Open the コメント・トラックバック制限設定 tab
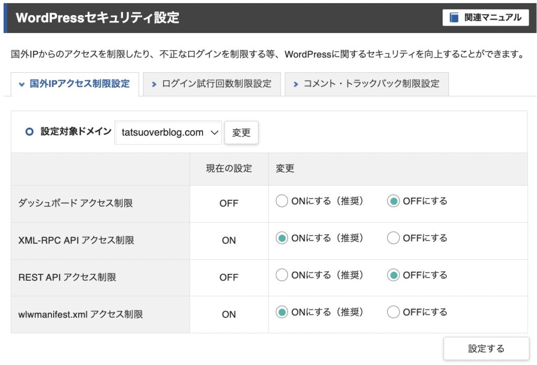Viewport: 537px width, 365px height. pyautogui.click(x=367, y=84)
